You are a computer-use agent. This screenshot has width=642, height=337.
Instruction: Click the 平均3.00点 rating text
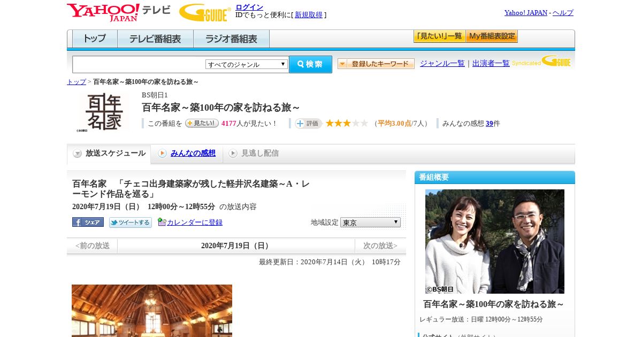(x=394, y=123)
